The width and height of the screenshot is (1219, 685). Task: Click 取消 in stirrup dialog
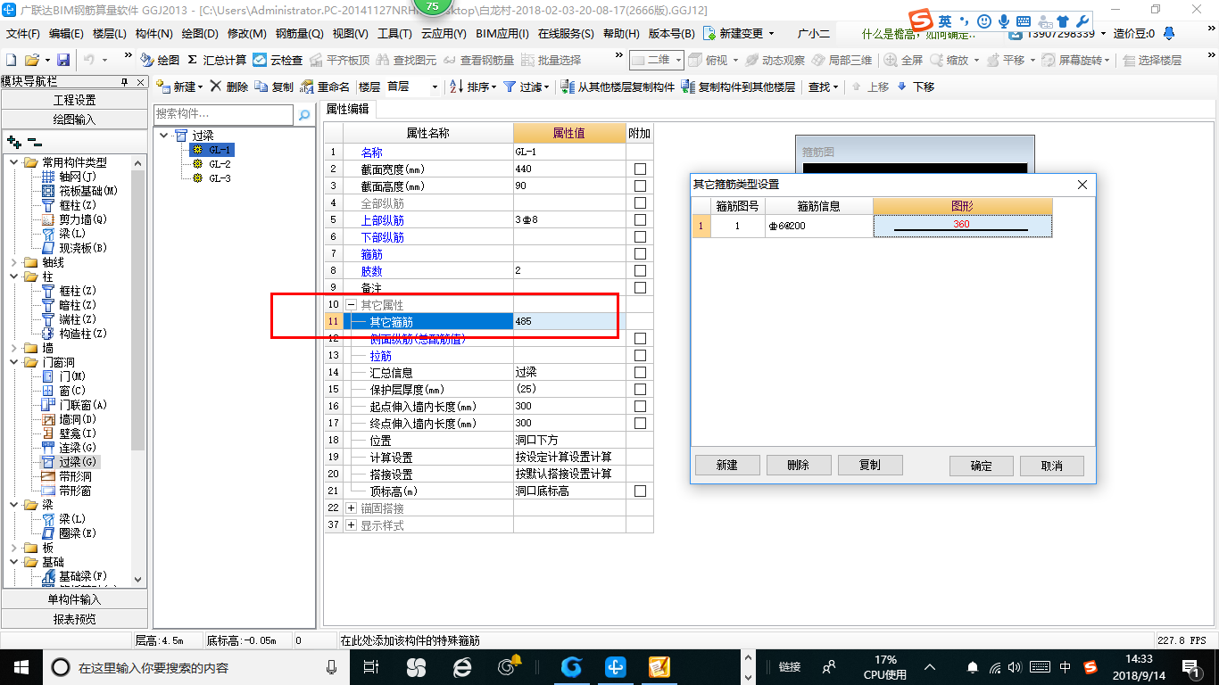1052,466
